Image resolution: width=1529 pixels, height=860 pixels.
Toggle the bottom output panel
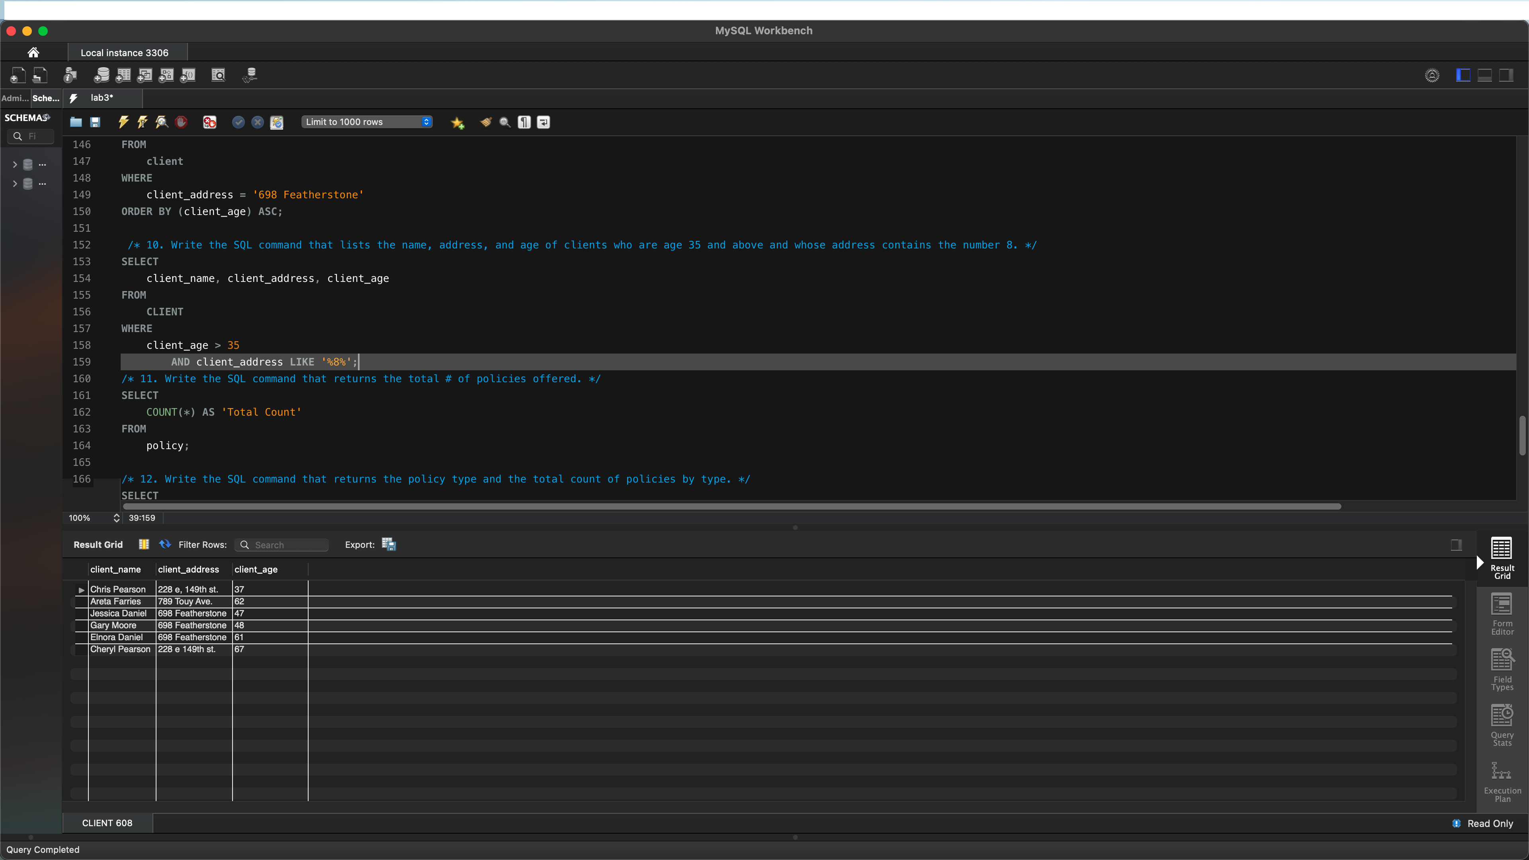(1485, 75)
